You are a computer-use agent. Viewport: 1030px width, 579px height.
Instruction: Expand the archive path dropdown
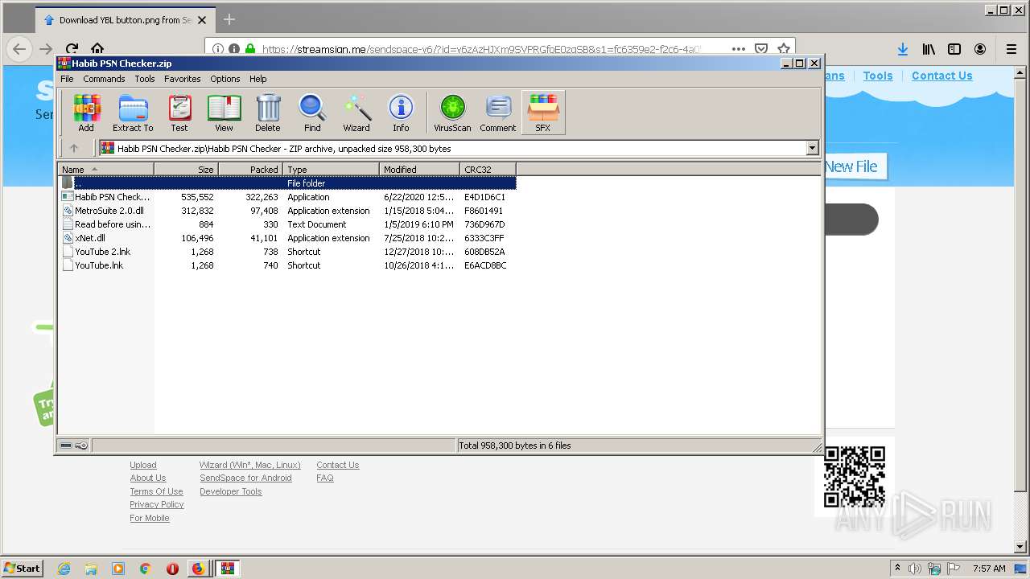(812, 148)
